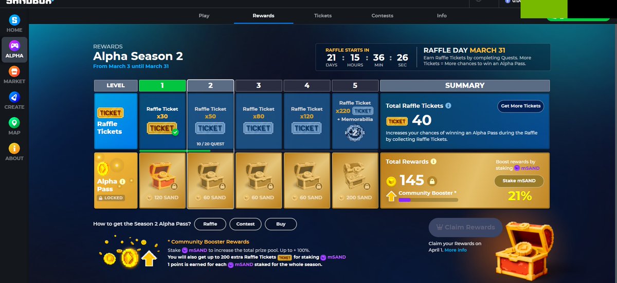Click the Buy button
The width and height of the screenshot is (617, 283).
pos(281,224)
